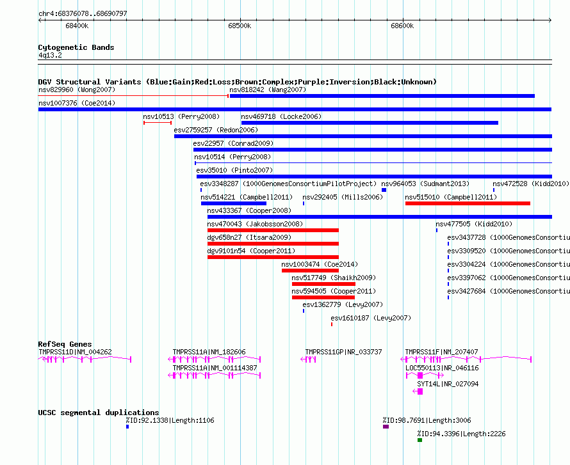Viewport: 570px width, 465px height.
Task: Click the esv2759257 (Redon2006) label
Action: [216, 130]
